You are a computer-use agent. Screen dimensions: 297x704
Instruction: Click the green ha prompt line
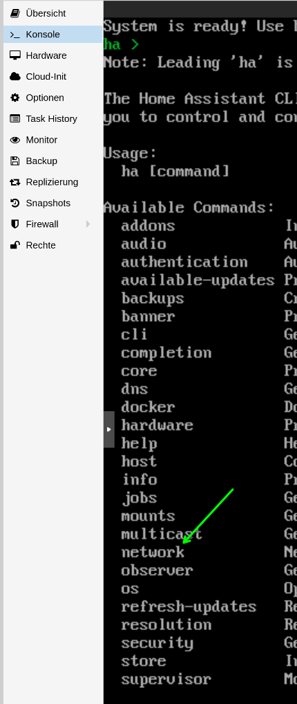pyautogui.click(x=121, y=44)
